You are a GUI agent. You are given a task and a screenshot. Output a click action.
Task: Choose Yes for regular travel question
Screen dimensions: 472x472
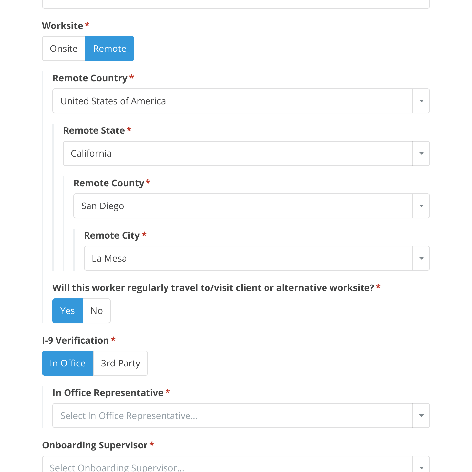[68, 311]
